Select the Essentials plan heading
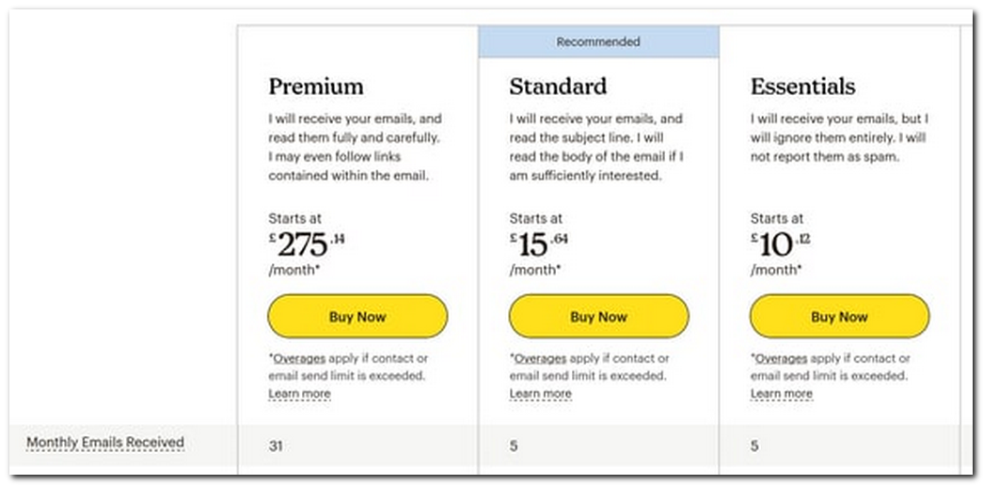This screenshot has height=485, width=983. pos(802,86)
